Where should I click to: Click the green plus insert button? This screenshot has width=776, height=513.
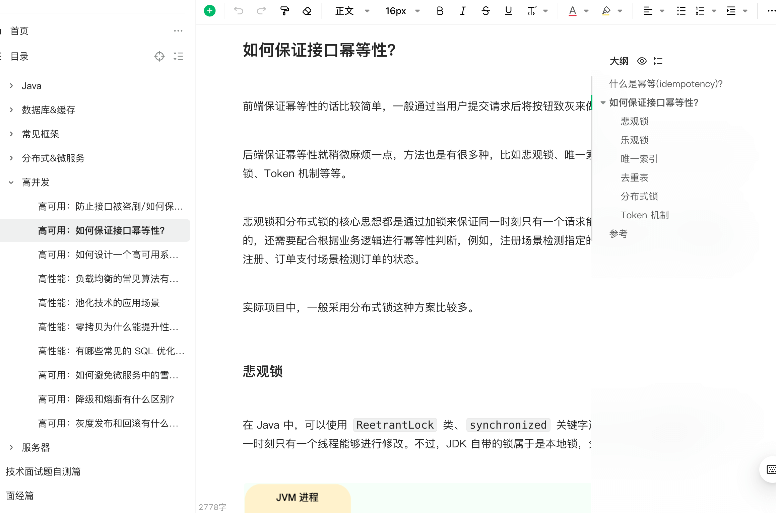[x=210, y=11]
